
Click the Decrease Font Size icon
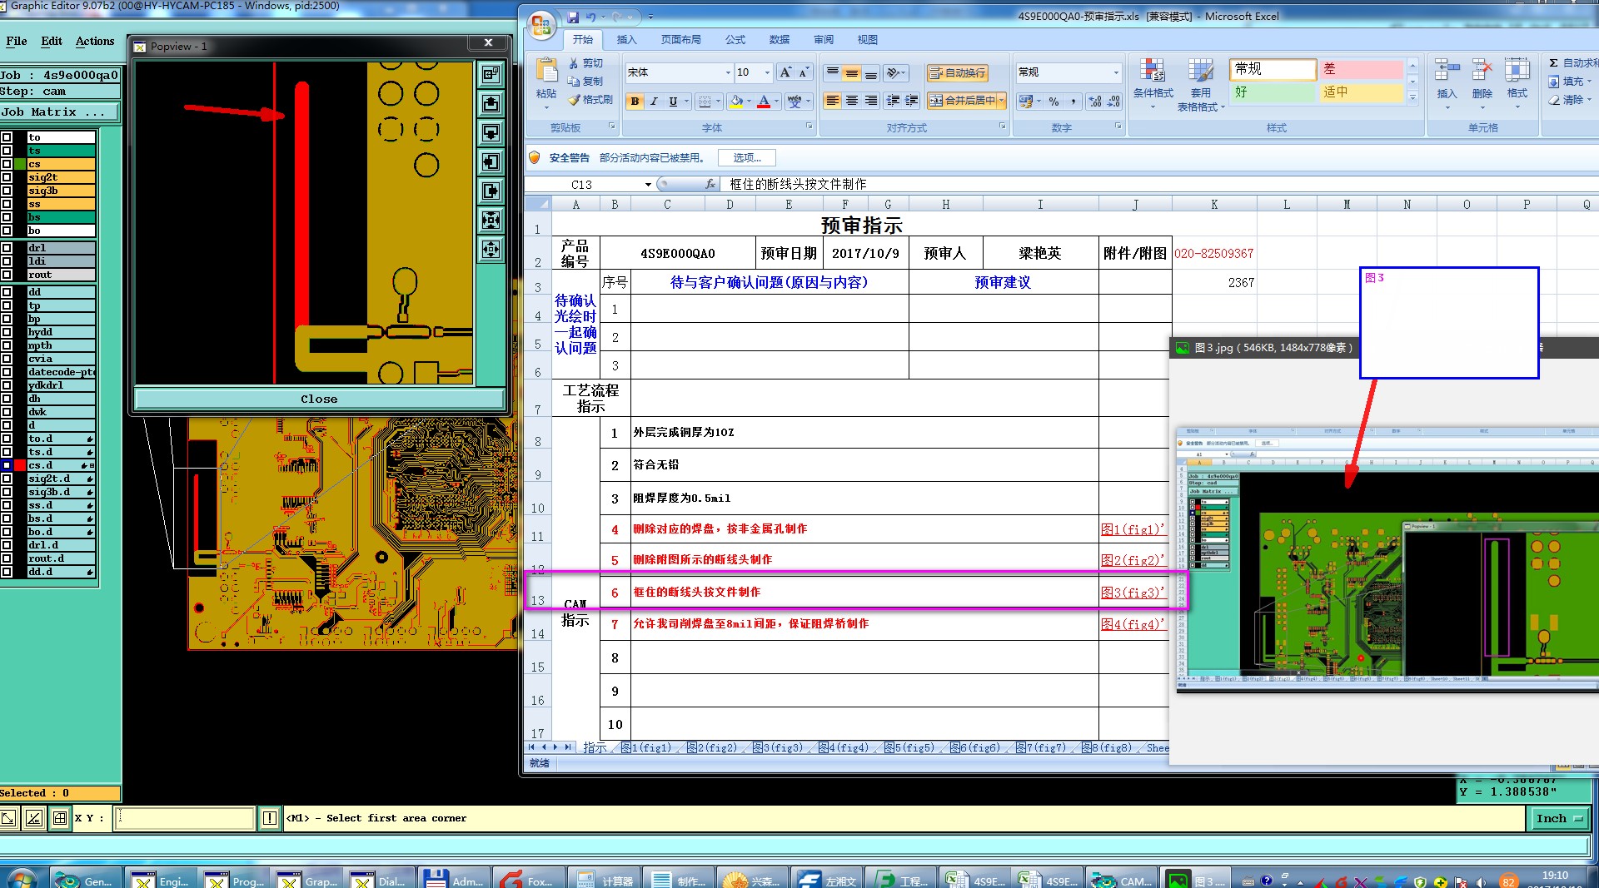pyautogui.click(x=804, y=72)
